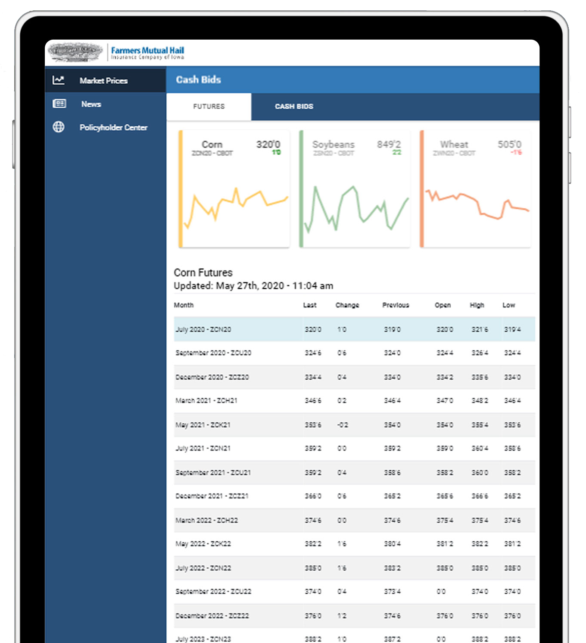
Task: Select the September 2022 - ZCU22 row
Action: (355, 592)
